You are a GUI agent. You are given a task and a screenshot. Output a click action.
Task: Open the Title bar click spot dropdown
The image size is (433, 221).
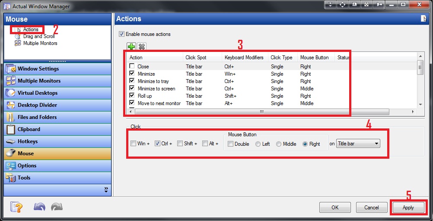(358, 144)
